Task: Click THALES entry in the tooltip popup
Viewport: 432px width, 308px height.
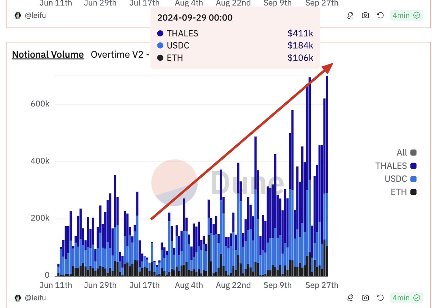Action: click(x=182, y=33)
